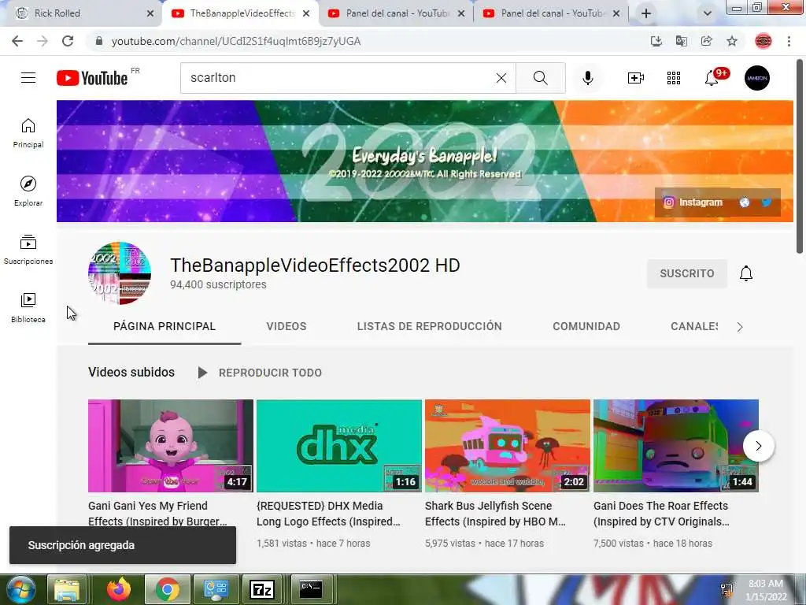Open the Gani Gani Yes My Friend thumbnail
Screen dimensions: 806x605
pyautogui.click(x=171, y=446)
